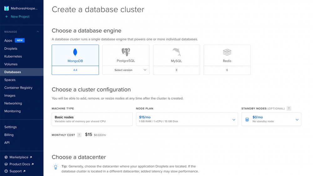Open the Marketplace external link
Image resolution: width=313 pixels, height=176 pixels.
coord(19,157)
